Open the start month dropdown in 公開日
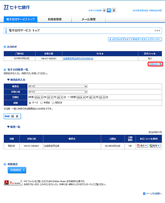This screenshot has width=165, height=203. tap(50, 97)
